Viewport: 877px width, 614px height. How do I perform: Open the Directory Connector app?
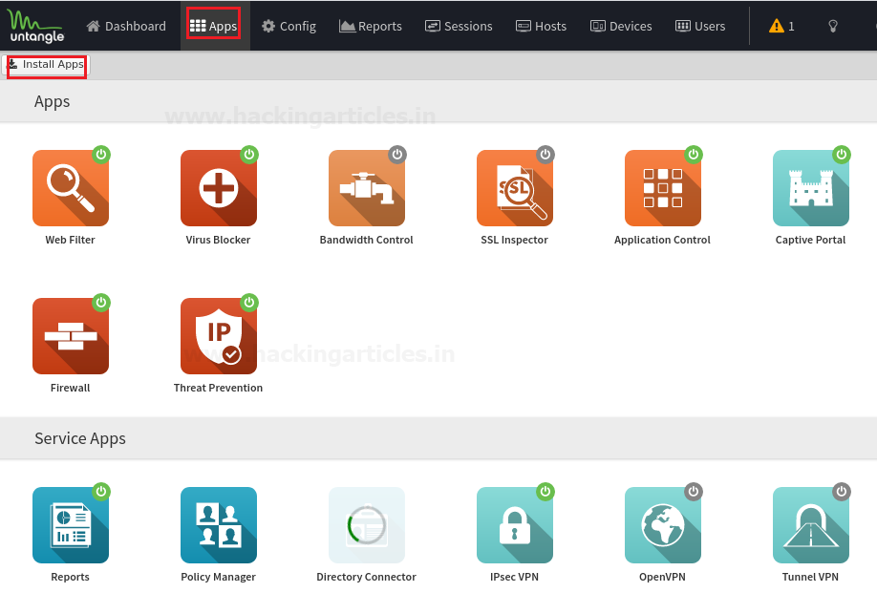pos(367,525)
